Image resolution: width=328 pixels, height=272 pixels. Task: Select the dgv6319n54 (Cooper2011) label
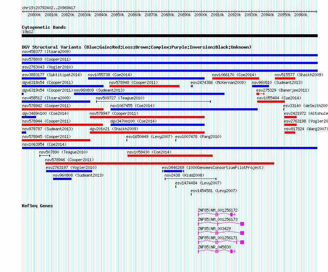pos(48,90)
